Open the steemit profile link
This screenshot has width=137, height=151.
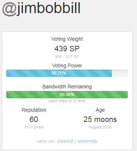tap(65, 141)
